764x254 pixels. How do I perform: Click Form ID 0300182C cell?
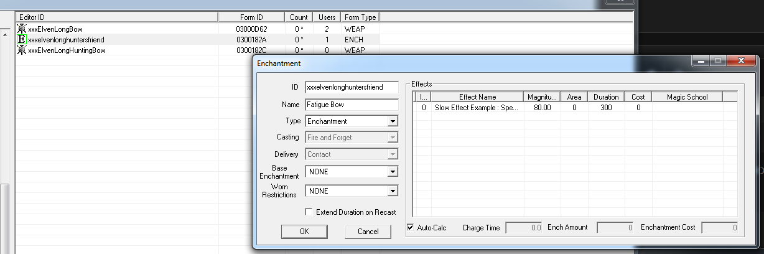[x=251, y=50]
